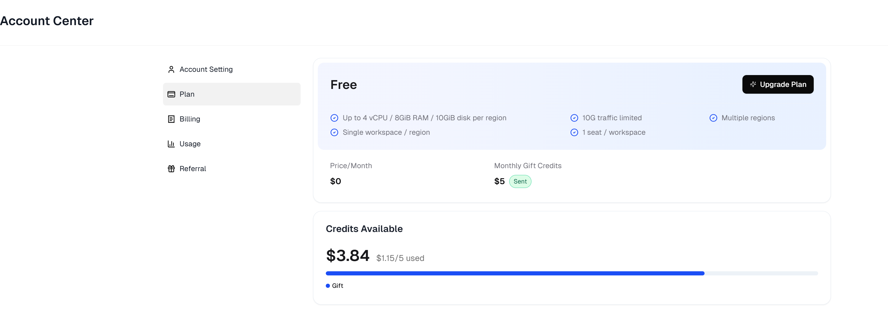Click the $5 gift credits value
The width and height of the screenshot is (888, 336).
coord(499,181)
